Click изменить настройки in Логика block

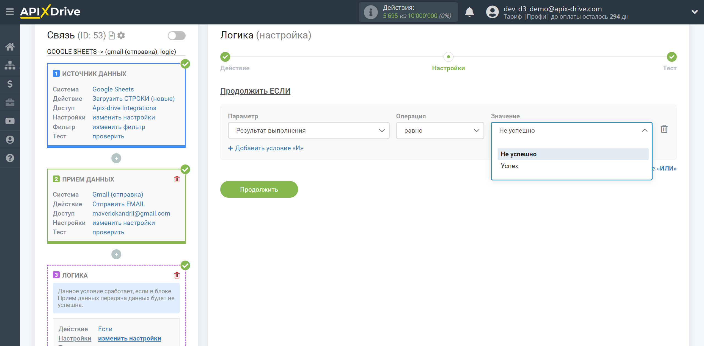tap(130, 339)
